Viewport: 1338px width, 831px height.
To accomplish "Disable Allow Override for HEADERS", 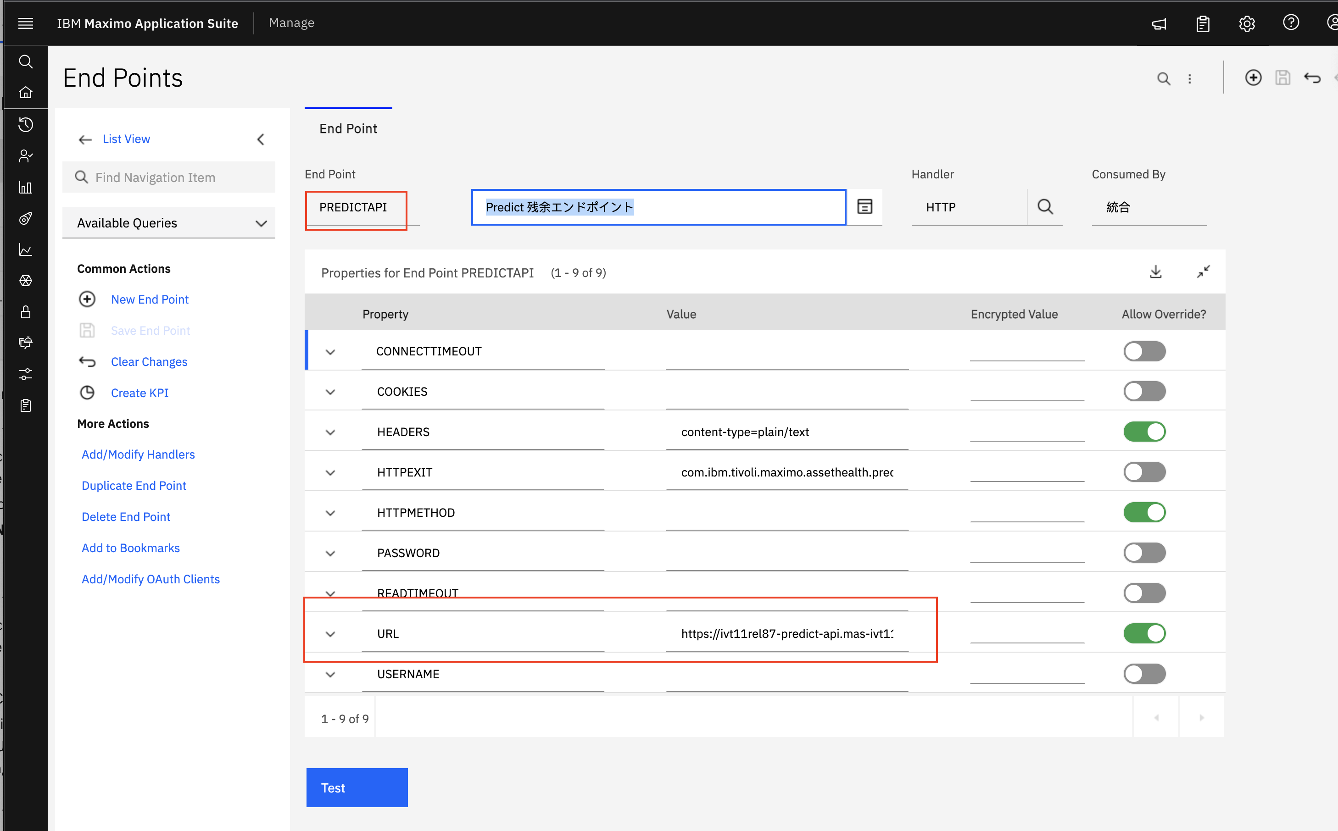I will 1144,432.
